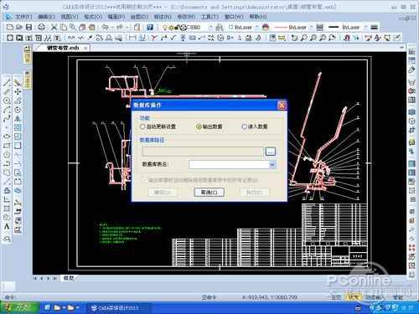Click the 动态输入 status bar button
Viewport: 419px width, 314px height.
pos(375,297)
